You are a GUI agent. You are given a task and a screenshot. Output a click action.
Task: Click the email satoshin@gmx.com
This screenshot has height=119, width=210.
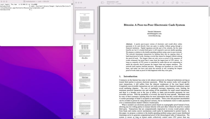point(154,34)
